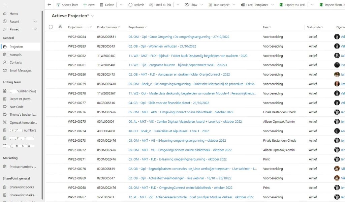Open the Actieve Projecten view dropdown

(92, 16)
